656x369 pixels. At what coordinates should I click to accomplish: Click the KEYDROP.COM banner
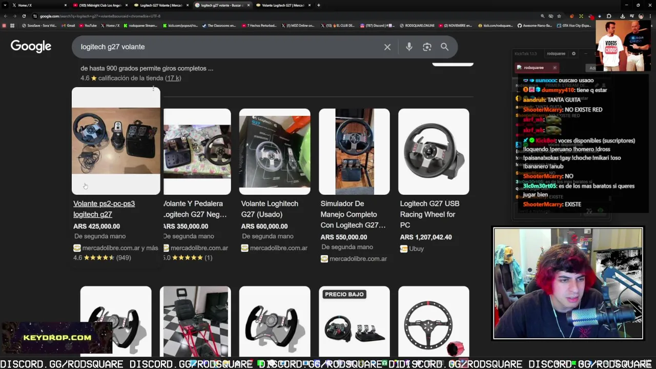coord(57,338)
